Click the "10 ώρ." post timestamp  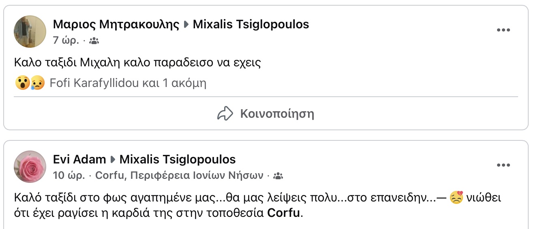pos(69,176)
